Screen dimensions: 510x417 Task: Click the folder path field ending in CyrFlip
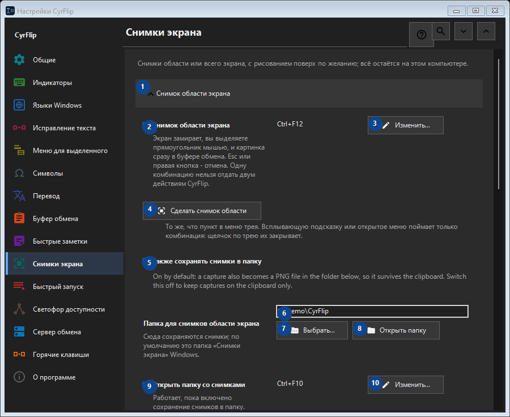click(372, 311)
